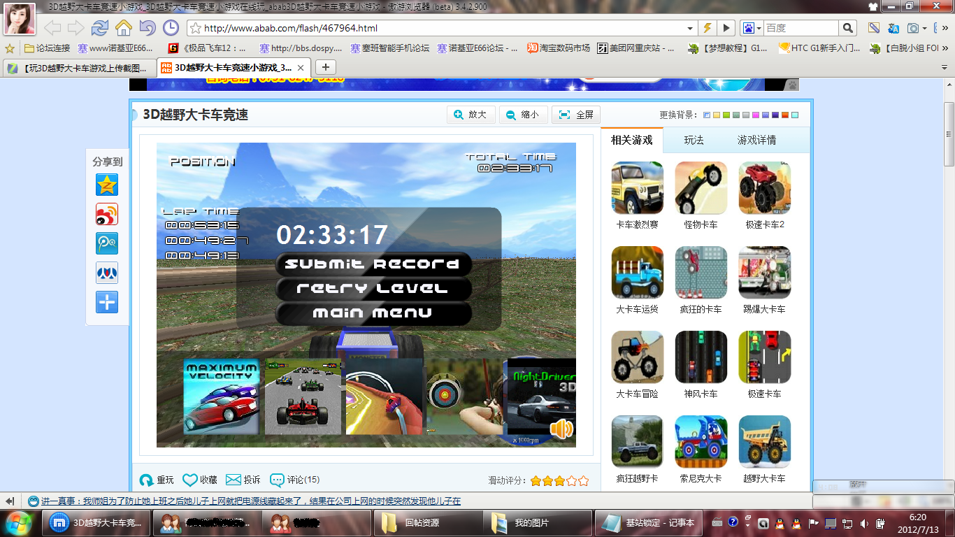This screenshot has width=955, height=537.
Task: Expand status bar sidebar arrow
Action: pyautogui.click(x=10, y=501)
